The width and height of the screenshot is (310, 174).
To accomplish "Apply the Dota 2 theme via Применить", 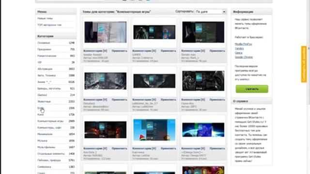I will pos(120,148).
